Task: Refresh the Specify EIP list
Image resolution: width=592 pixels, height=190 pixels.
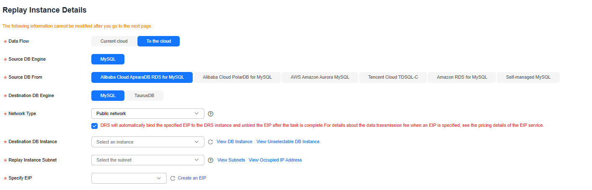Action: coord(173,178)
